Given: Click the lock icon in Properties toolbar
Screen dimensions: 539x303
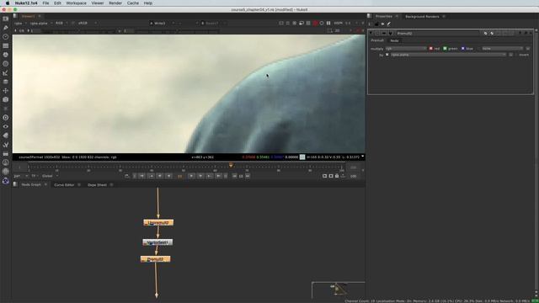Looking at the screenshot, I should click(x=376, y=24).
